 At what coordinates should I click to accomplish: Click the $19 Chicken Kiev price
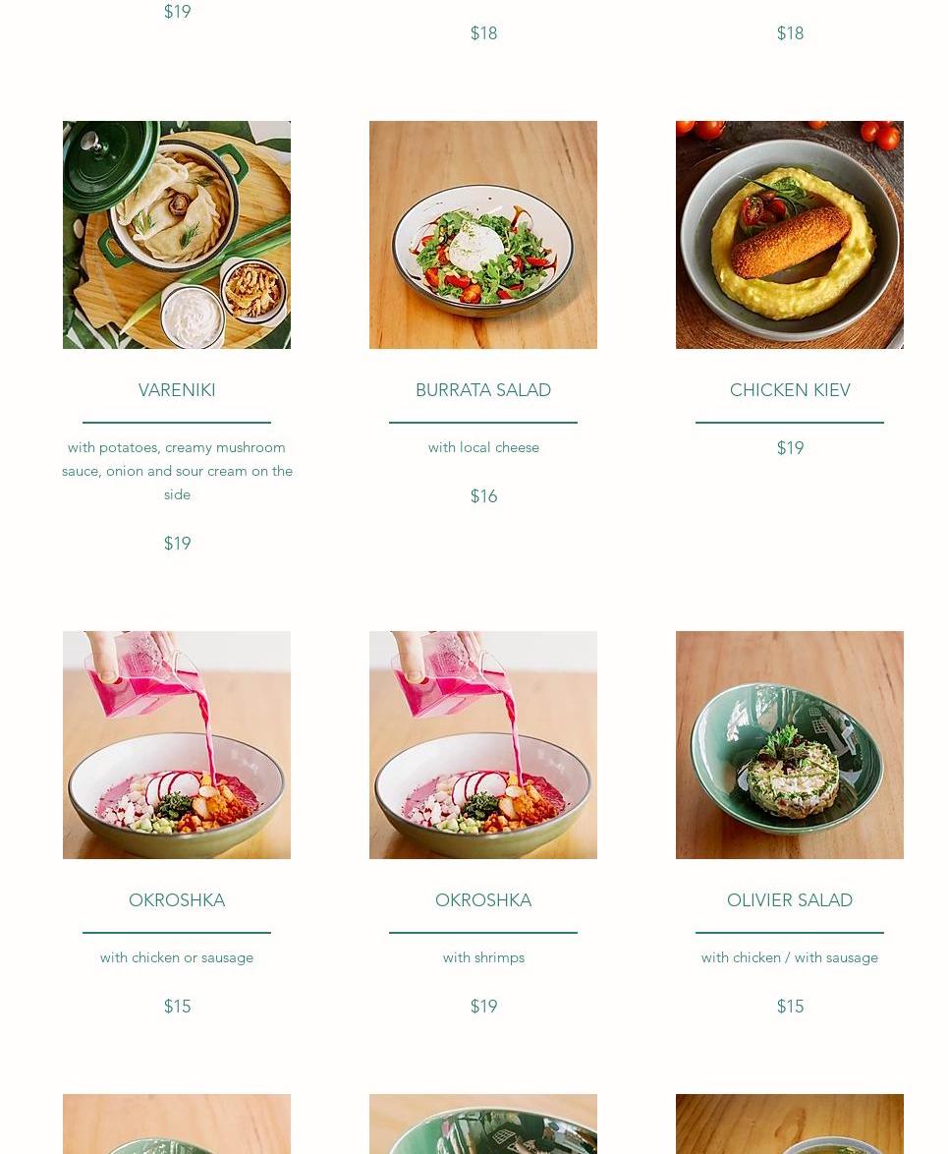pyautogui.click(x=790, y=448)
